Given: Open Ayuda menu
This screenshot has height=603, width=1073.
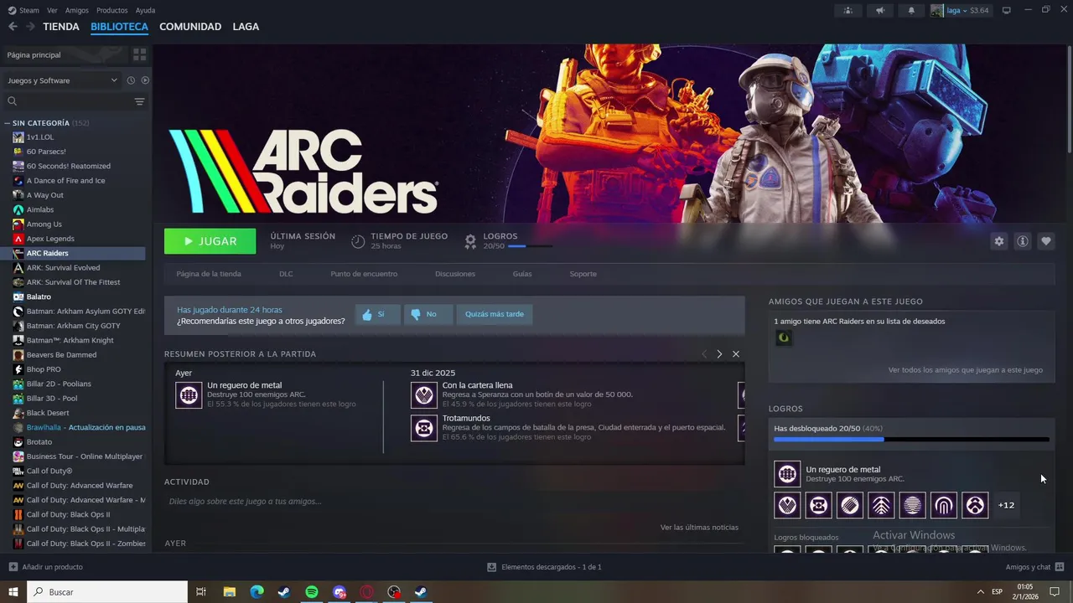Looking at the screenshot, I should tap(146, 10).
